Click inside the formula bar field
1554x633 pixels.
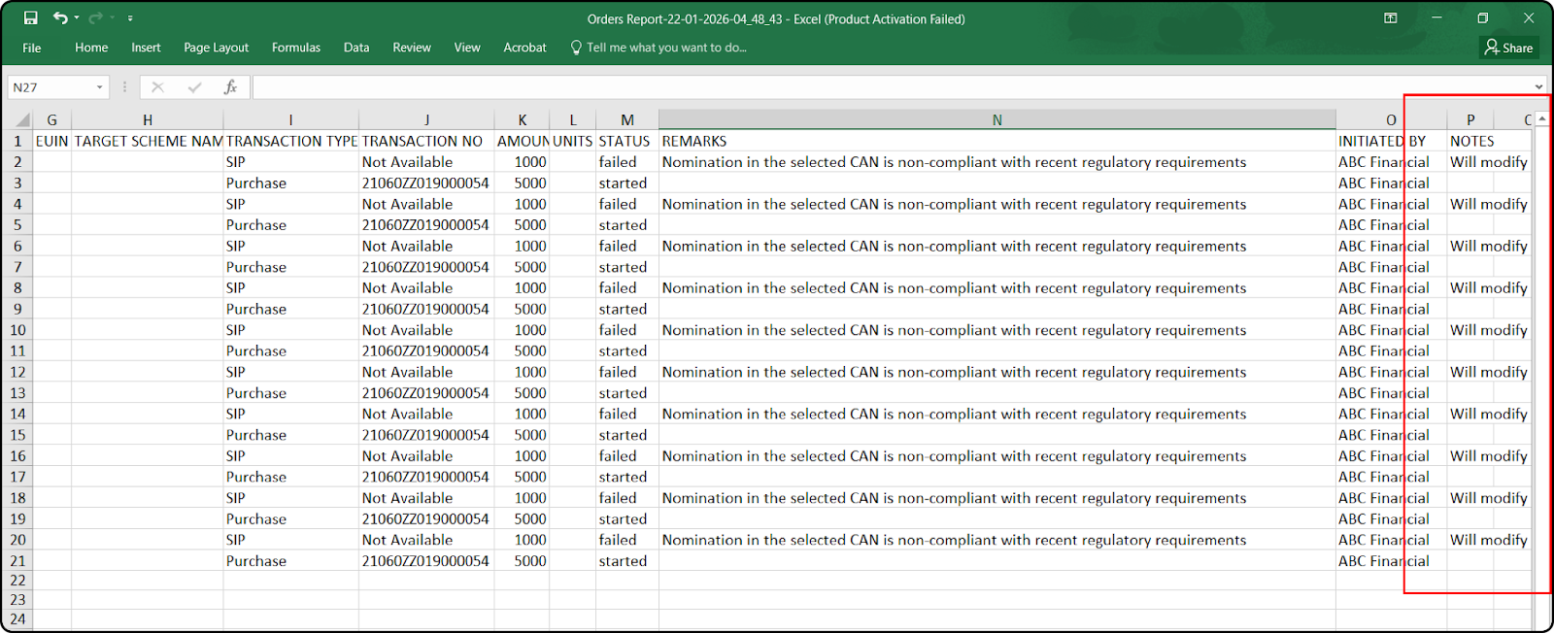[892, 87]
